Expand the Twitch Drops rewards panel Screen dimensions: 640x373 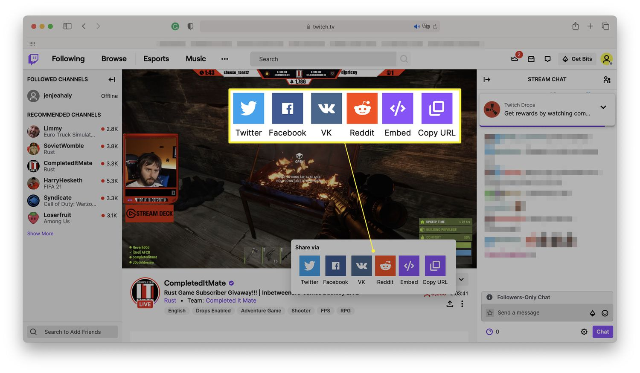(603, 107)
